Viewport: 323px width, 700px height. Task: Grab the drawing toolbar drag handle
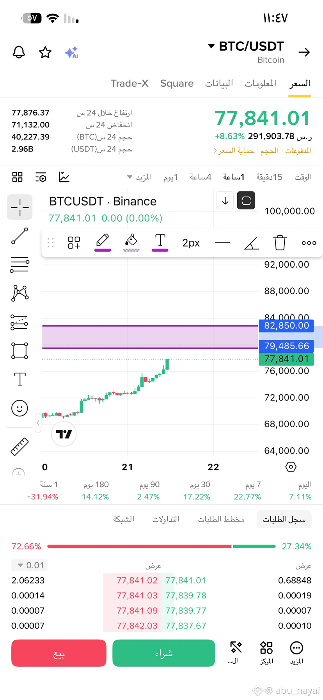click(x=50, y=243)
